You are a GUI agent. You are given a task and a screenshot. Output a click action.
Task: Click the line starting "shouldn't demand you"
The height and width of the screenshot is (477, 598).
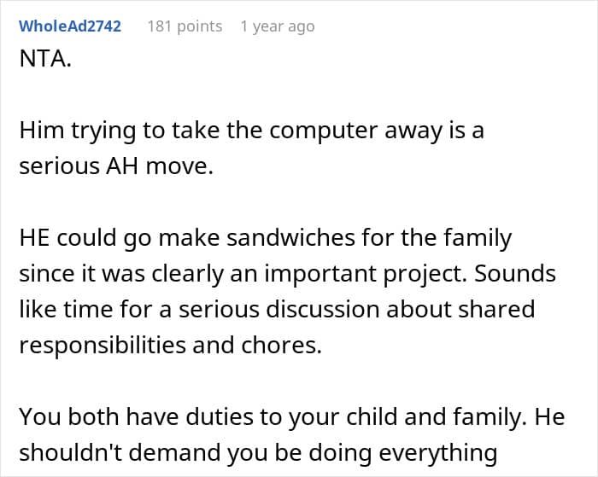point(258,453)
